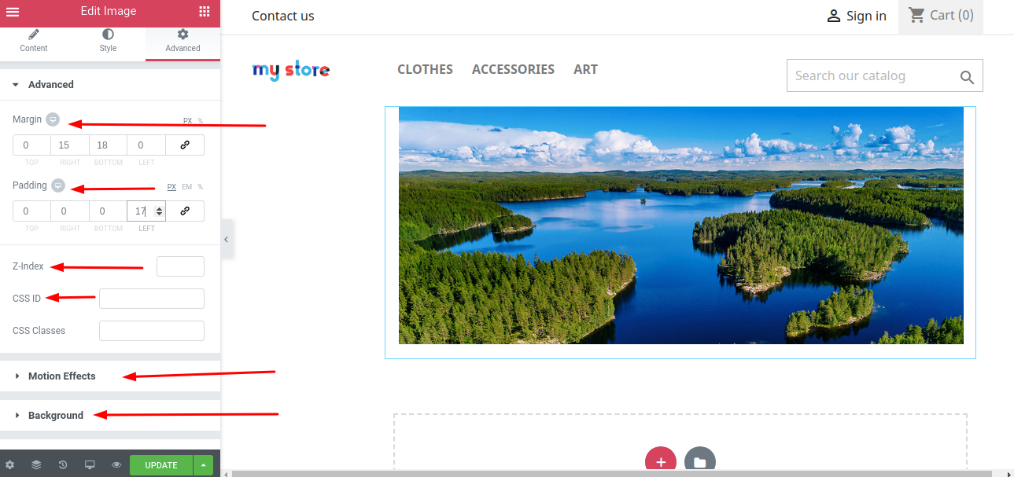Open the hamburger menu in Edit Image header
The image size is (1014, 477).
13,12
